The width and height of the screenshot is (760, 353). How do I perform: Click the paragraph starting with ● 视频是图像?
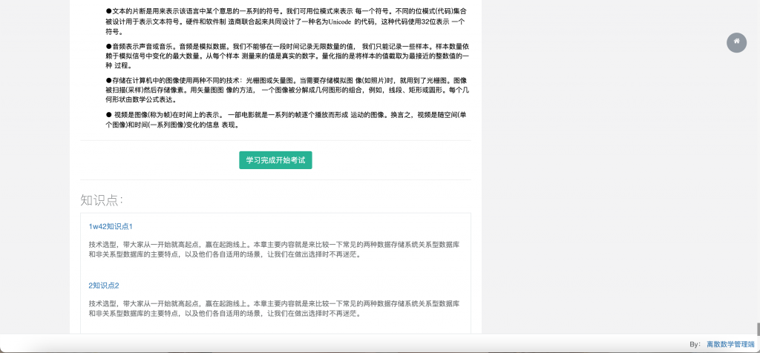coord(287,119)
